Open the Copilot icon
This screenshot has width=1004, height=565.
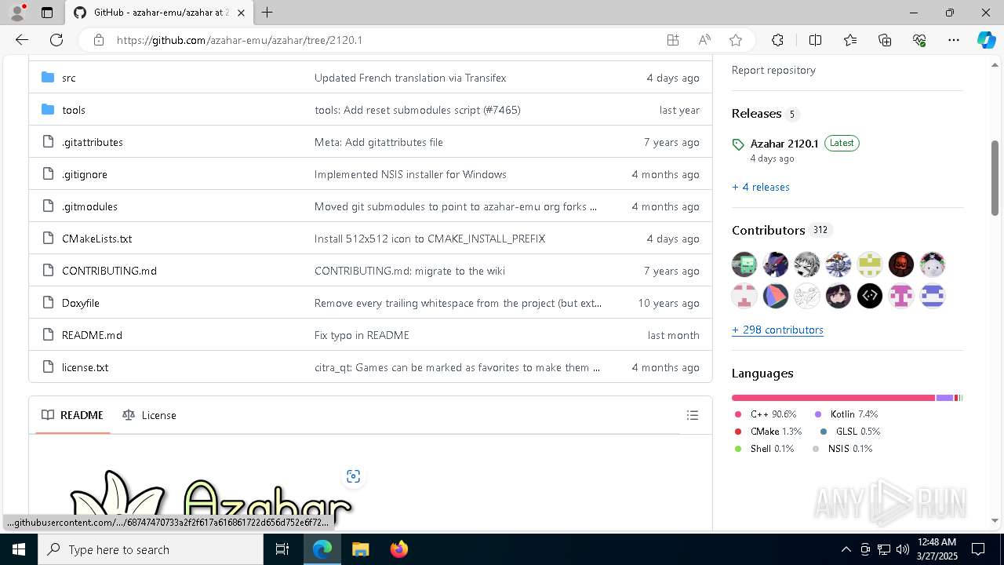(x=986, y=40)
